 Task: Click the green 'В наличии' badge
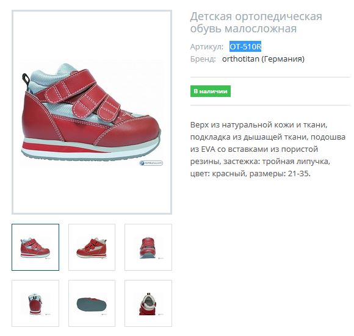click(x=211, y=91)
